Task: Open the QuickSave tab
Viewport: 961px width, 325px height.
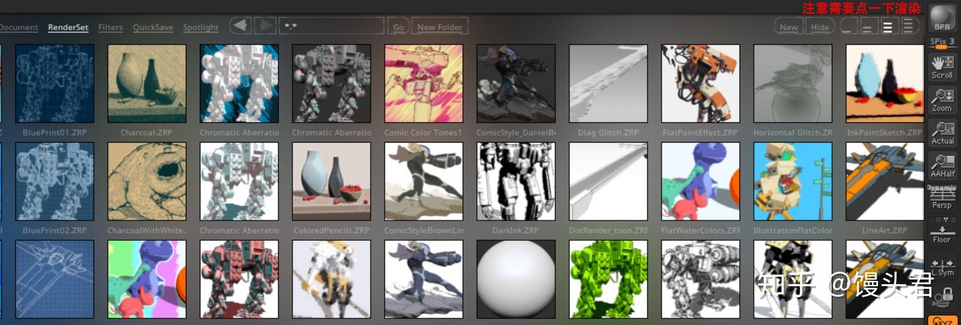Action: click(x=153, y=28)
